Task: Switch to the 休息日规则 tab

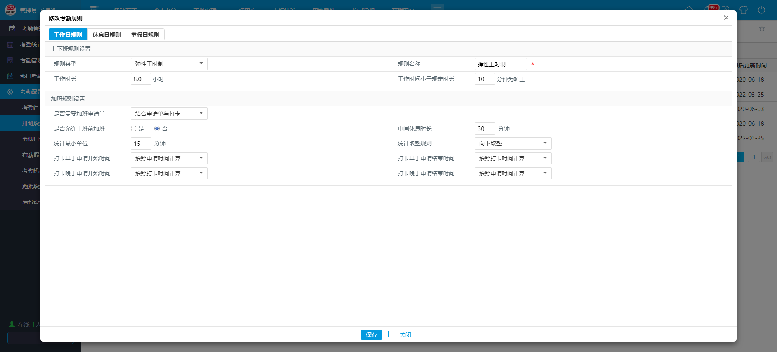Action: tap(106, 35)
